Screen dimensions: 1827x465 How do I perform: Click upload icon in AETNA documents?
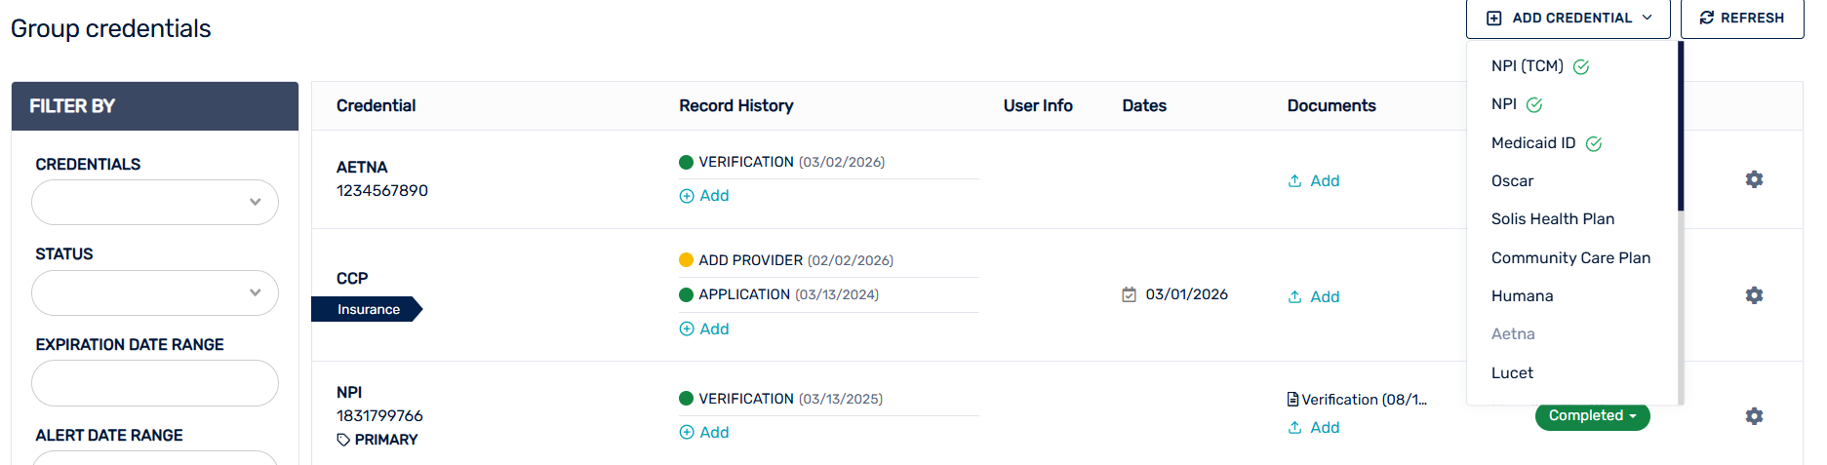point(1294,181)
